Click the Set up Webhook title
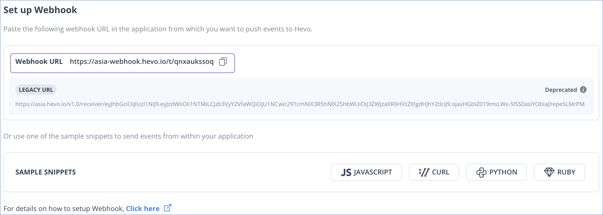This screenshot has width=603, height=215. point(40,10)
